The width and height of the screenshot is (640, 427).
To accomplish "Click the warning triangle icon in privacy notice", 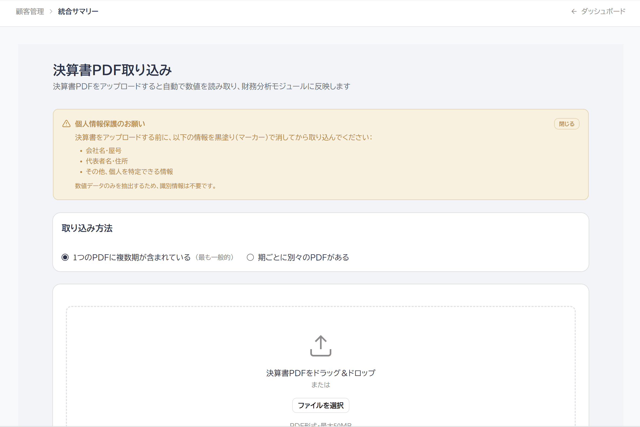I will (66, 124).
